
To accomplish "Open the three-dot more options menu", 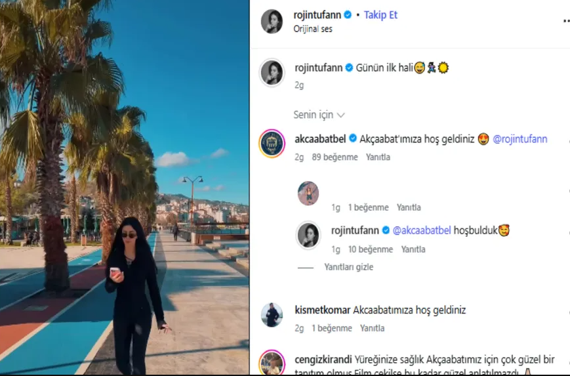I will click(566, 21).
